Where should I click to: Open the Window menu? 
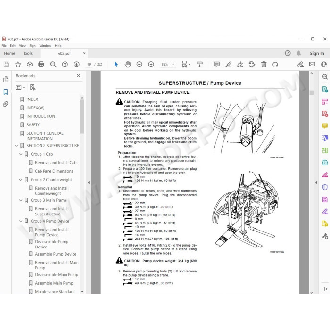(45, 46)
